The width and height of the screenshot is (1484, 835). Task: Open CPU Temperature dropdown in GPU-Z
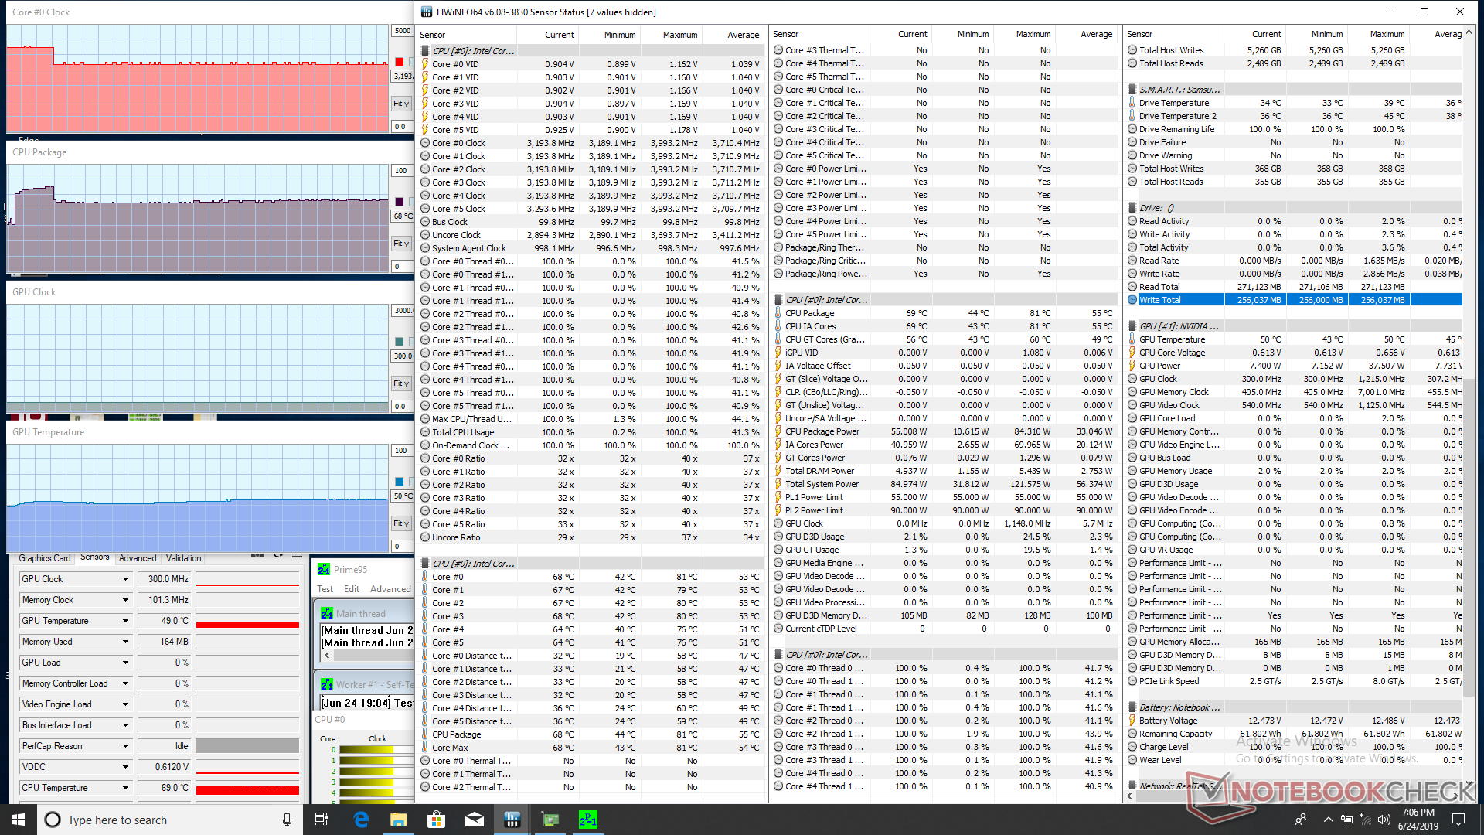pyautogui.click(x=125, y=788)
